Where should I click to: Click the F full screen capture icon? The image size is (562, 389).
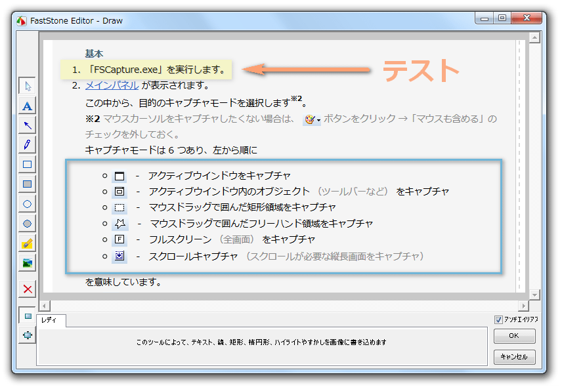click(x=119, y=239)
